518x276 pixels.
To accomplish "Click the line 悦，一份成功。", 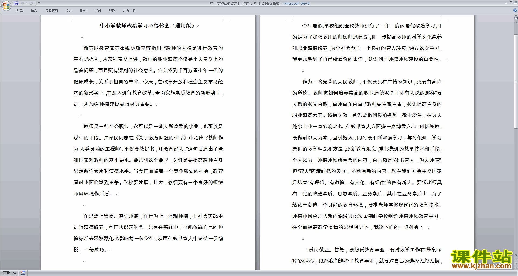I will click(x=91, y=250).
